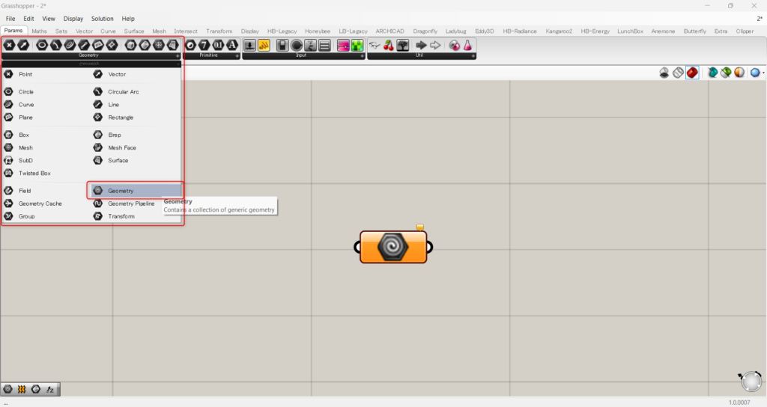767x407 pixels.
Task: Expand the Primitive panel dropdown
Action: tap(237, 56)
